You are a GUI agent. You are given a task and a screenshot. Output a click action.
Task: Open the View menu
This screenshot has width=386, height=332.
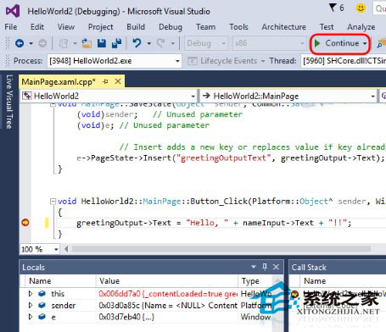pyautogui.click(x=66, y=27)
